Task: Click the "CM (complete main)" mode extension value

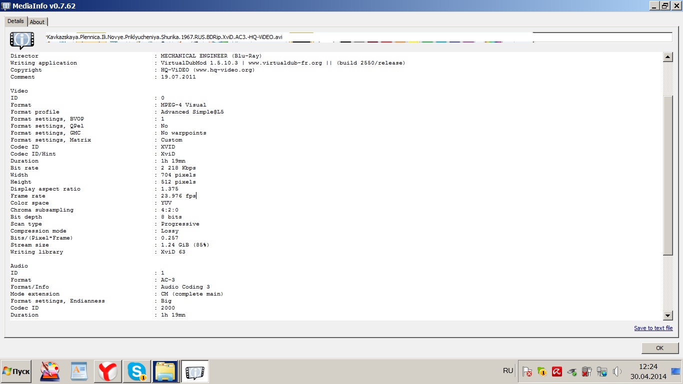Action: coord(192,294)
